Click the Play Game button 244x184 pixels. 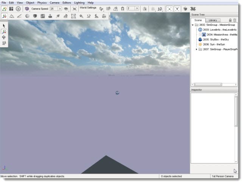(18, 9)
